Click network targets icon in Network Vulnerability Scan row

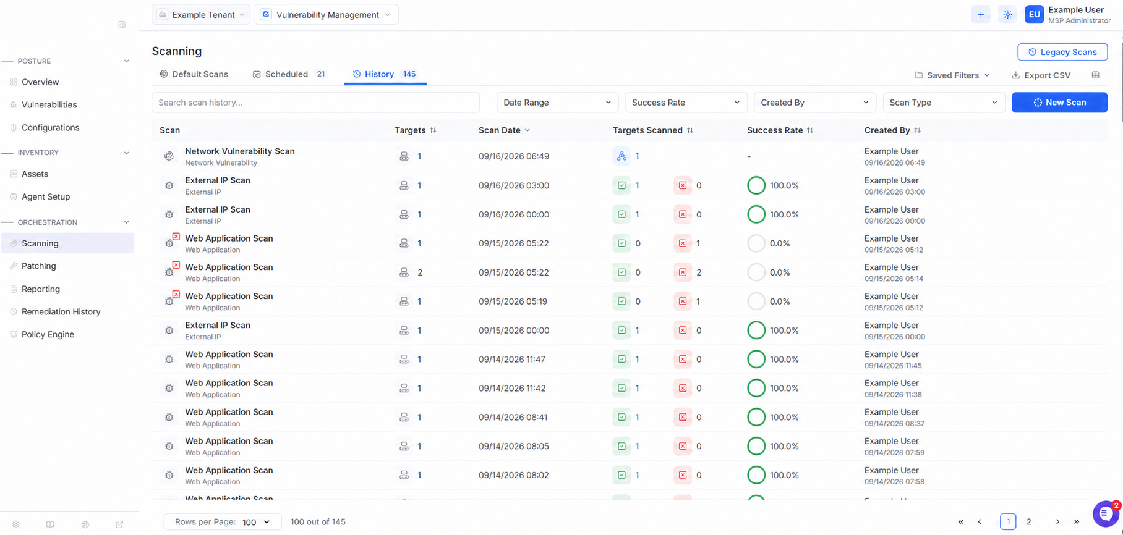pyautogui.click(x=621, y=156)
